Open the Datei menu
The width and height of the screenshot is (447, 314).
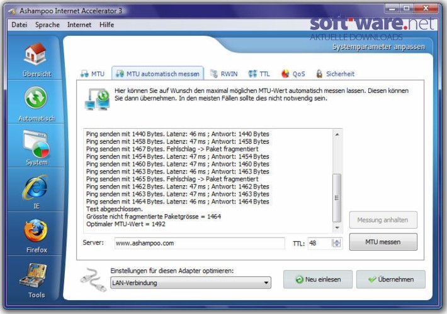coord(19,24)
